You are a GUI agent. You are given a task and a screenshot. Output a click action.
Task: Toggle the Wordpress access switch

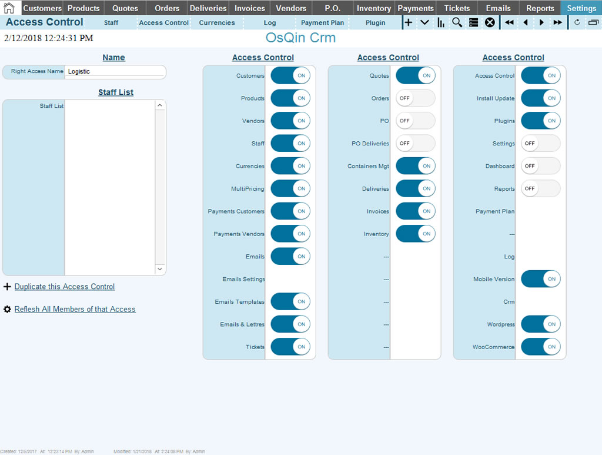tap(541, 324)
